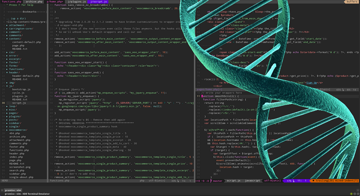Click the javascript filetype in status bar
Screen dimensions: 360x196
(x=252, y=181)
